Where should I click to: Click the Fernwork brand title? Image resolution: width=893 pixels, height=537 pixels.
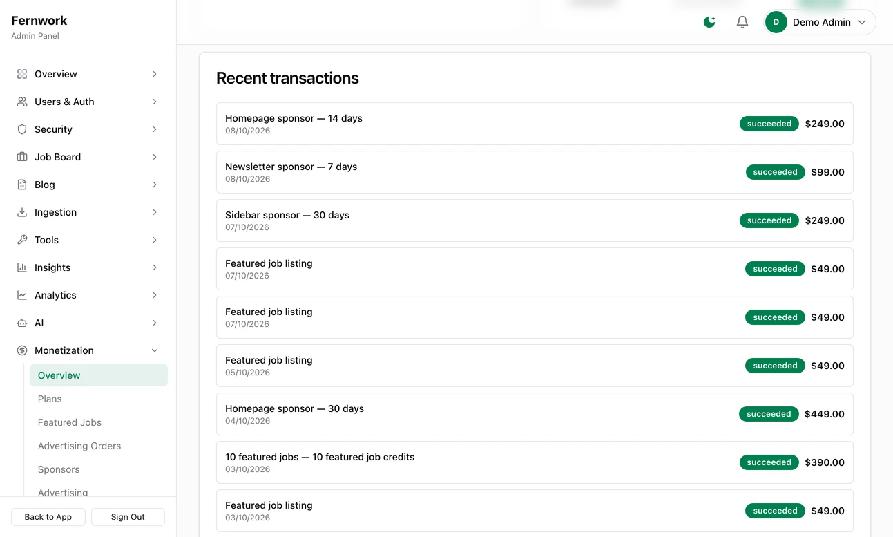point(39,21)
